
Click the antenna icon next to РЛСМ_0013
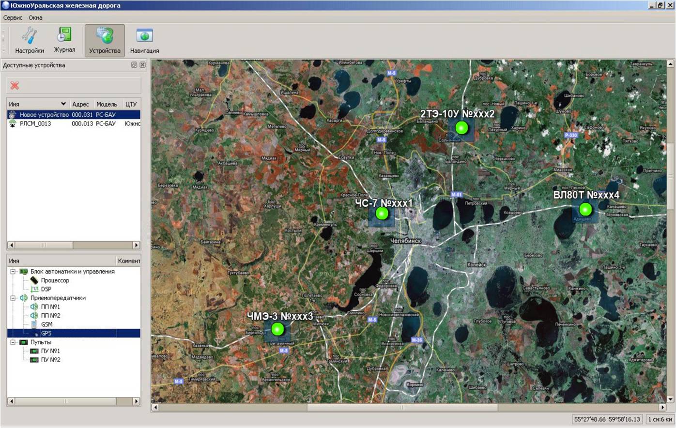[13, 123]
